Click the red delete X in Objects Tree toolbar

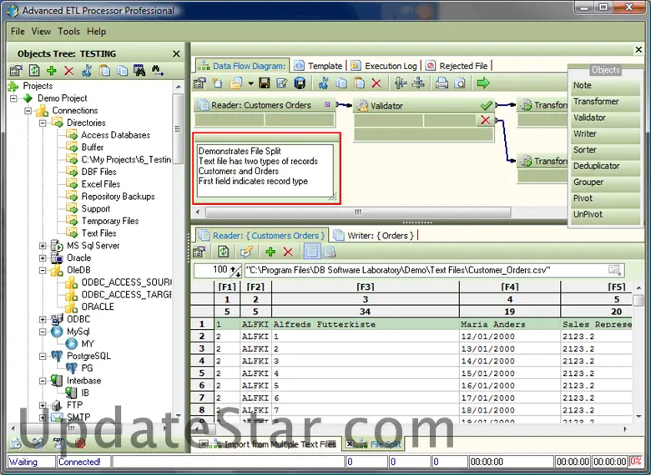pyautogui.click(x=69, y=71)
